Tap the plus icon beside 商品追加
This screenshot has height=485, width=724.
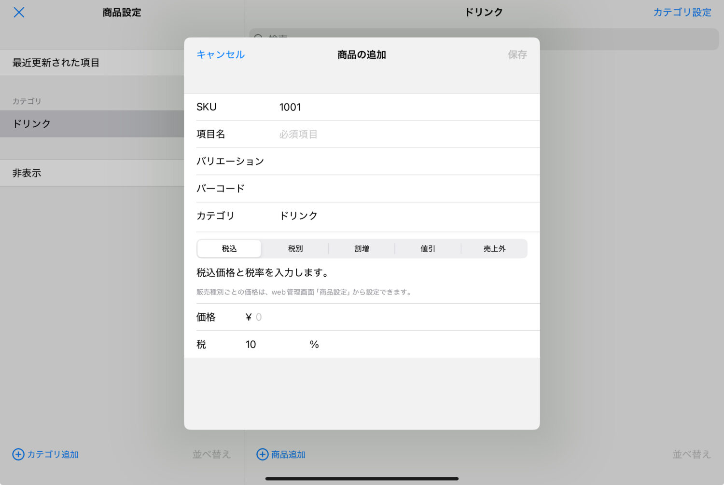click(x=262, y=454)
